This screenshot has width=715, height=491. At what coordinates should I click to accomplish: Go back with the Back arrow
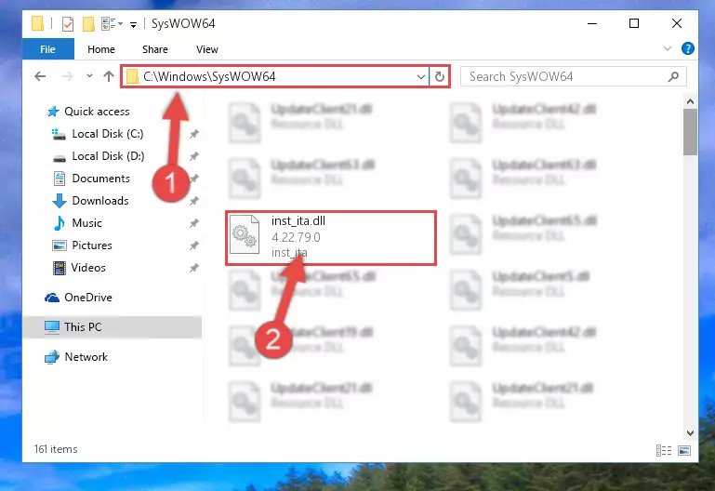(40, 76)
